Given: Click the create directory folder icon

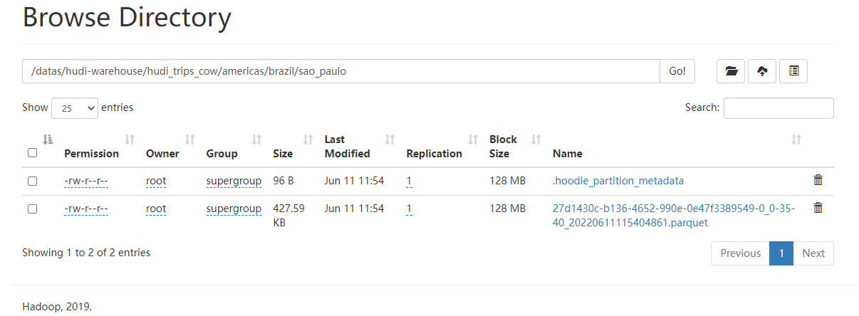Looking at the screenshot, I should (x=731, y=71).
